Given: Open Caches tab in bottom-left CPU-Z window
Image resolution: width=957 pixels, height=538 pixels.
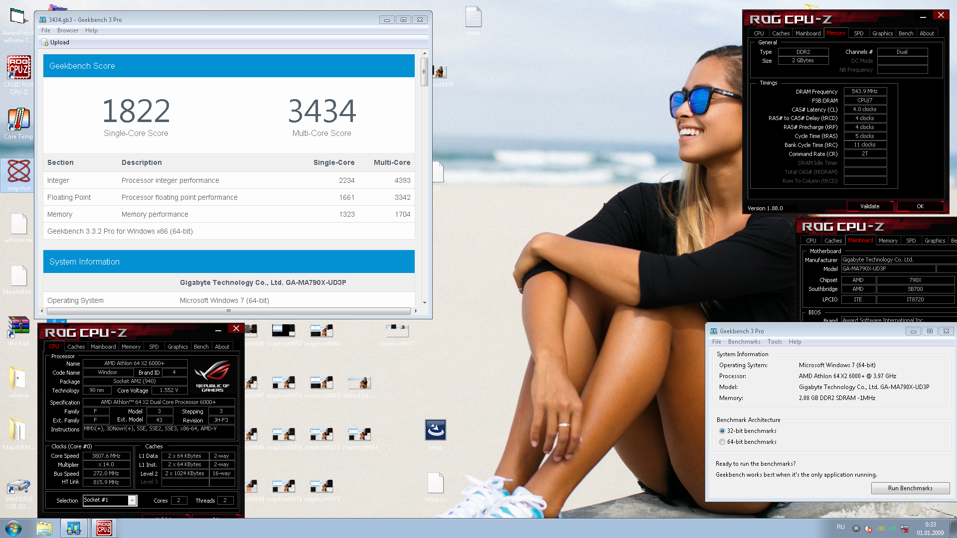Looking at the screenshot, I should (76, 347).
